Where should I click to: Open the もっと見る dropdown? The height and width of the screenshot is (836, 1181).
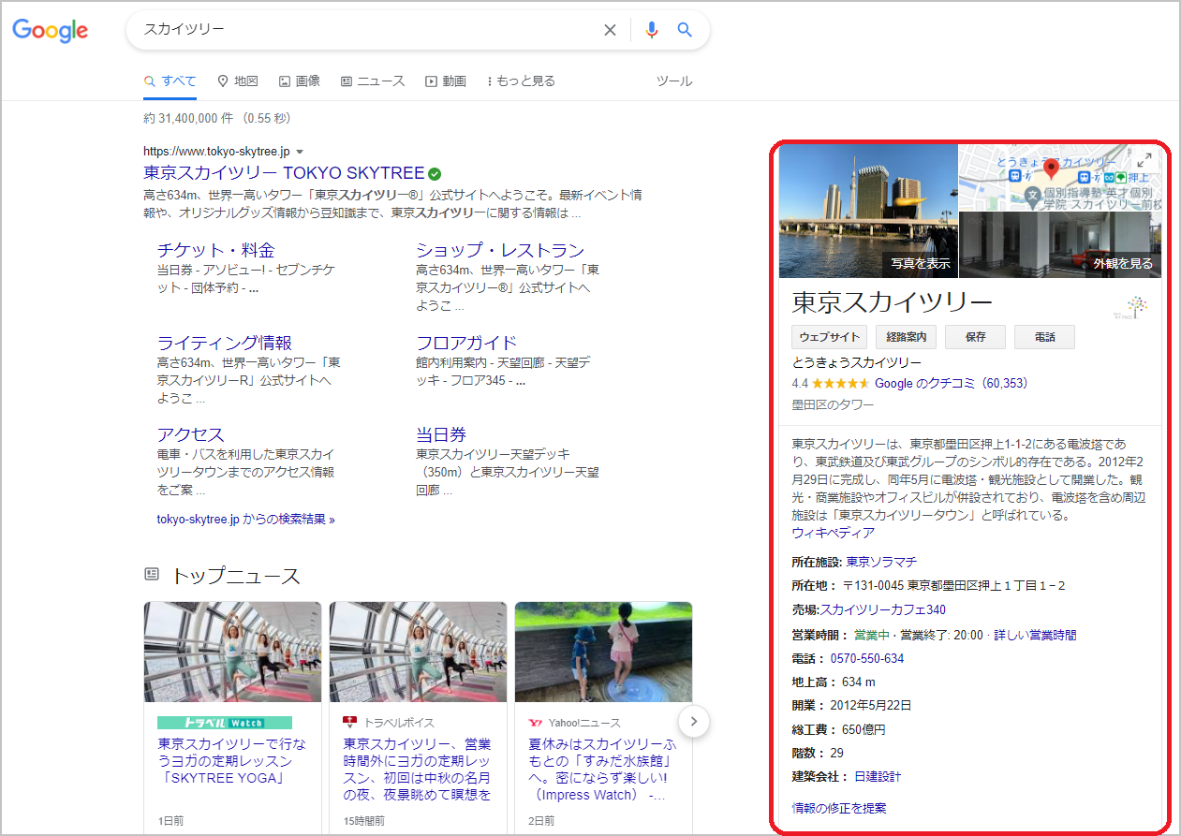pos(520,81)
